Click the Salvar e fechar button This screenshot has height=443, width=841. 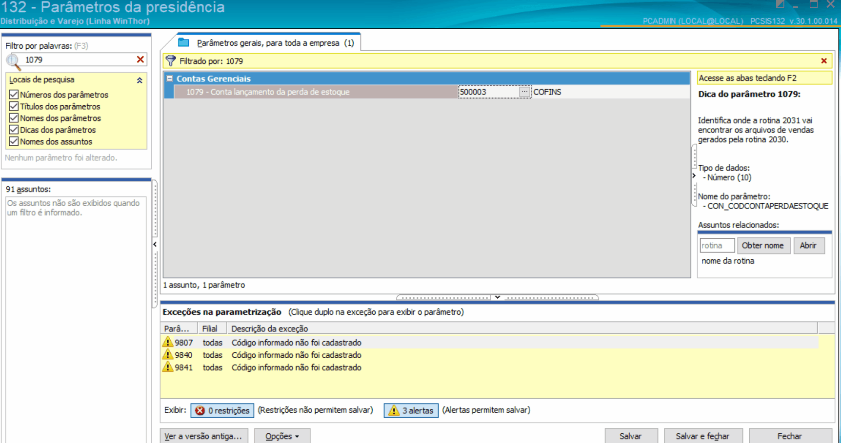(x=703, y=436)
